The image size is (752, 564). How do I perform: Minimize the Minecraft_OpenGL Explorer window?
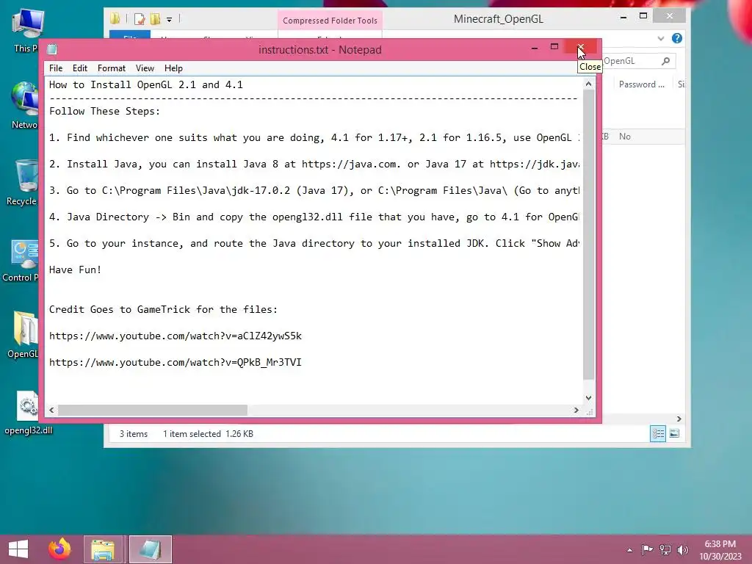pyautogui.click(x=623, y=17)
